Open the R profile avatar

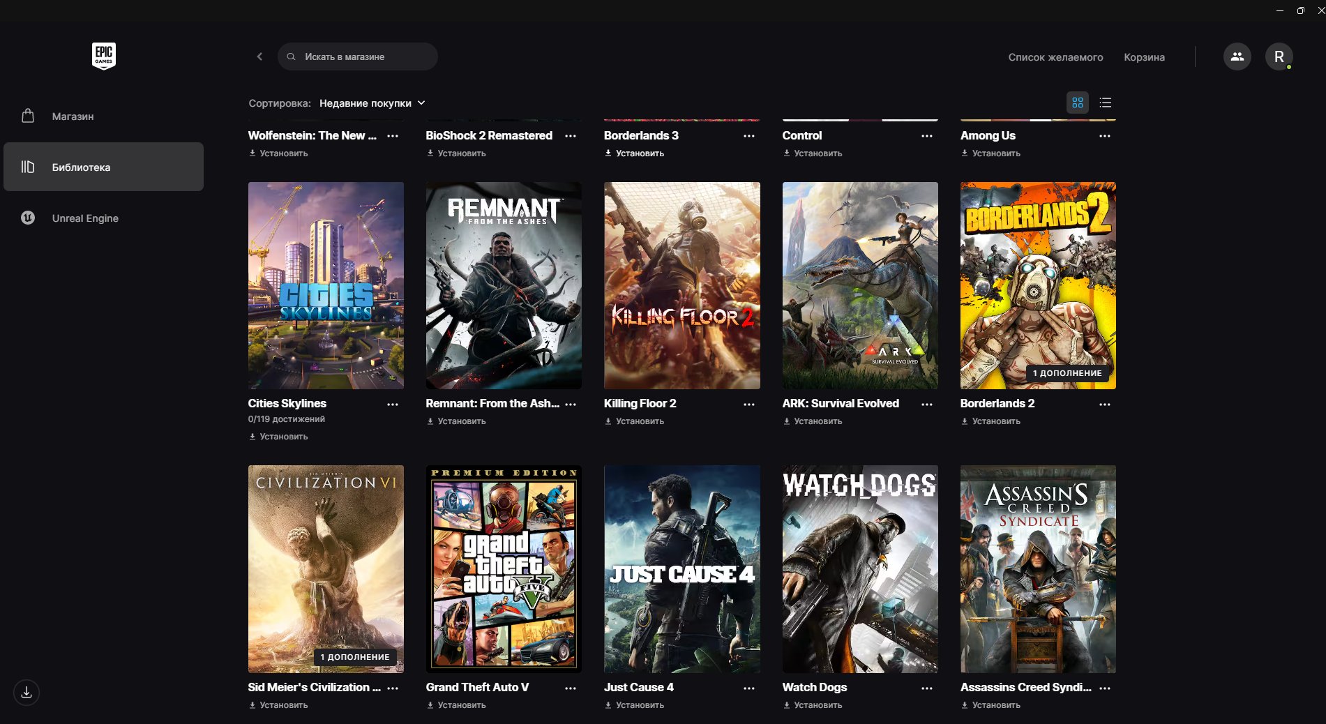(x=1279, y=56)
